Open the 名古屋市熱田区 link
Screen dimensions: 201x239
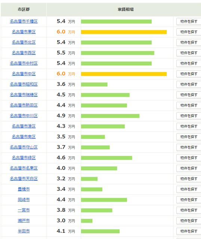pos(24,105)
